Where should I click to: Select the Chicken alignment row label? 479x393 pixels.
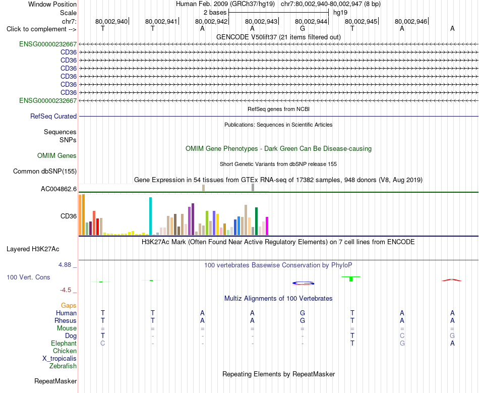(65, 351)
